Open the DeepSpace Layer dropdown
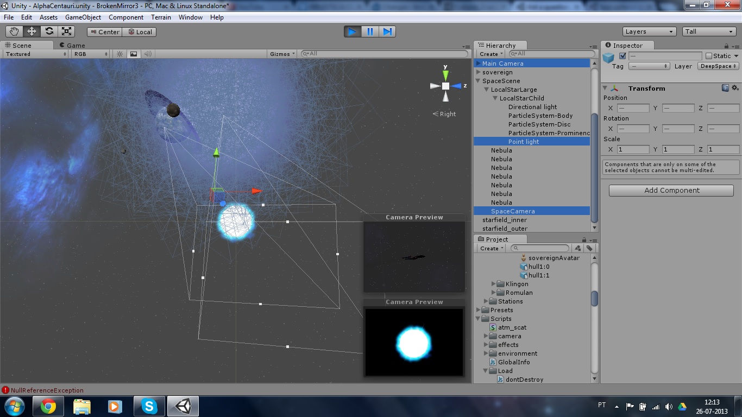 (718, 66)
